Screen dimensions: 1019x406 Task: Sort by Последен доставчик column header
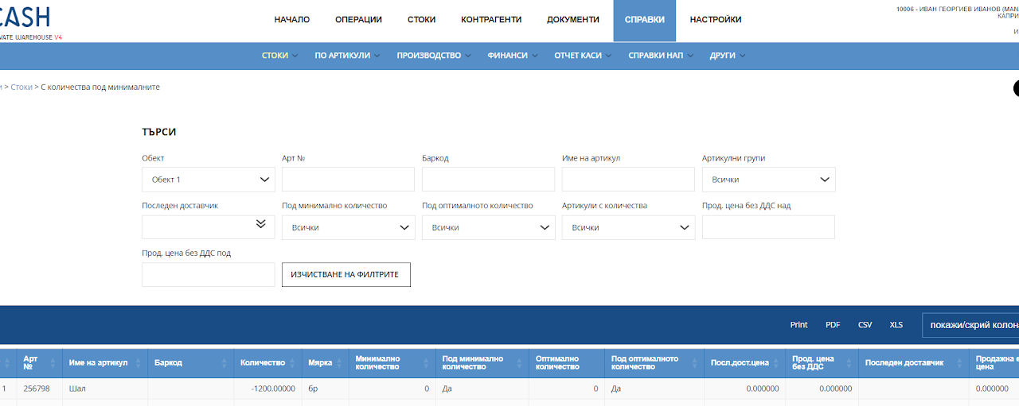pyautogui.click(x=913, y=362)
